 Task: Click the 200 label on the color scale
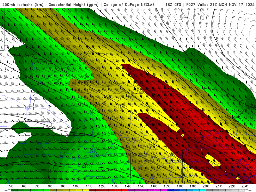(206, 186)
